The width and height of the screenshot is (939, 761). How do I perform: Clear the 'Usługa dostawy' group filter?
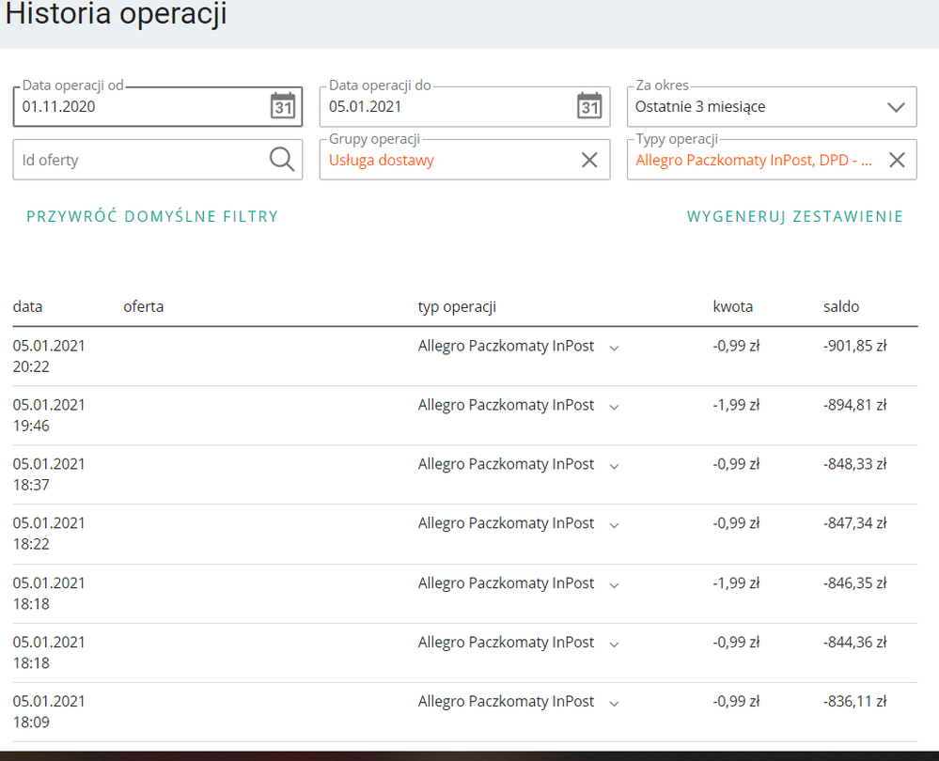589,160
